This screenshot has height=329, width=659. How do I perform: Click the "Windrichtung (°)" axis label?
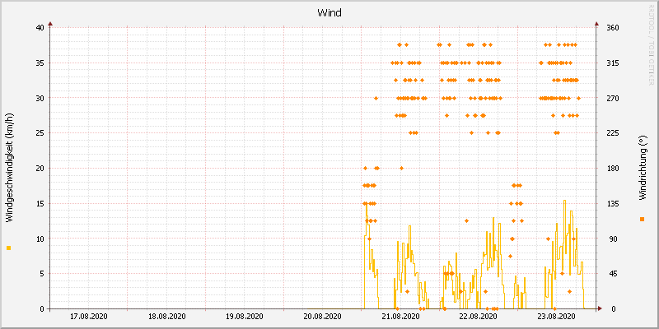(642, 168)
